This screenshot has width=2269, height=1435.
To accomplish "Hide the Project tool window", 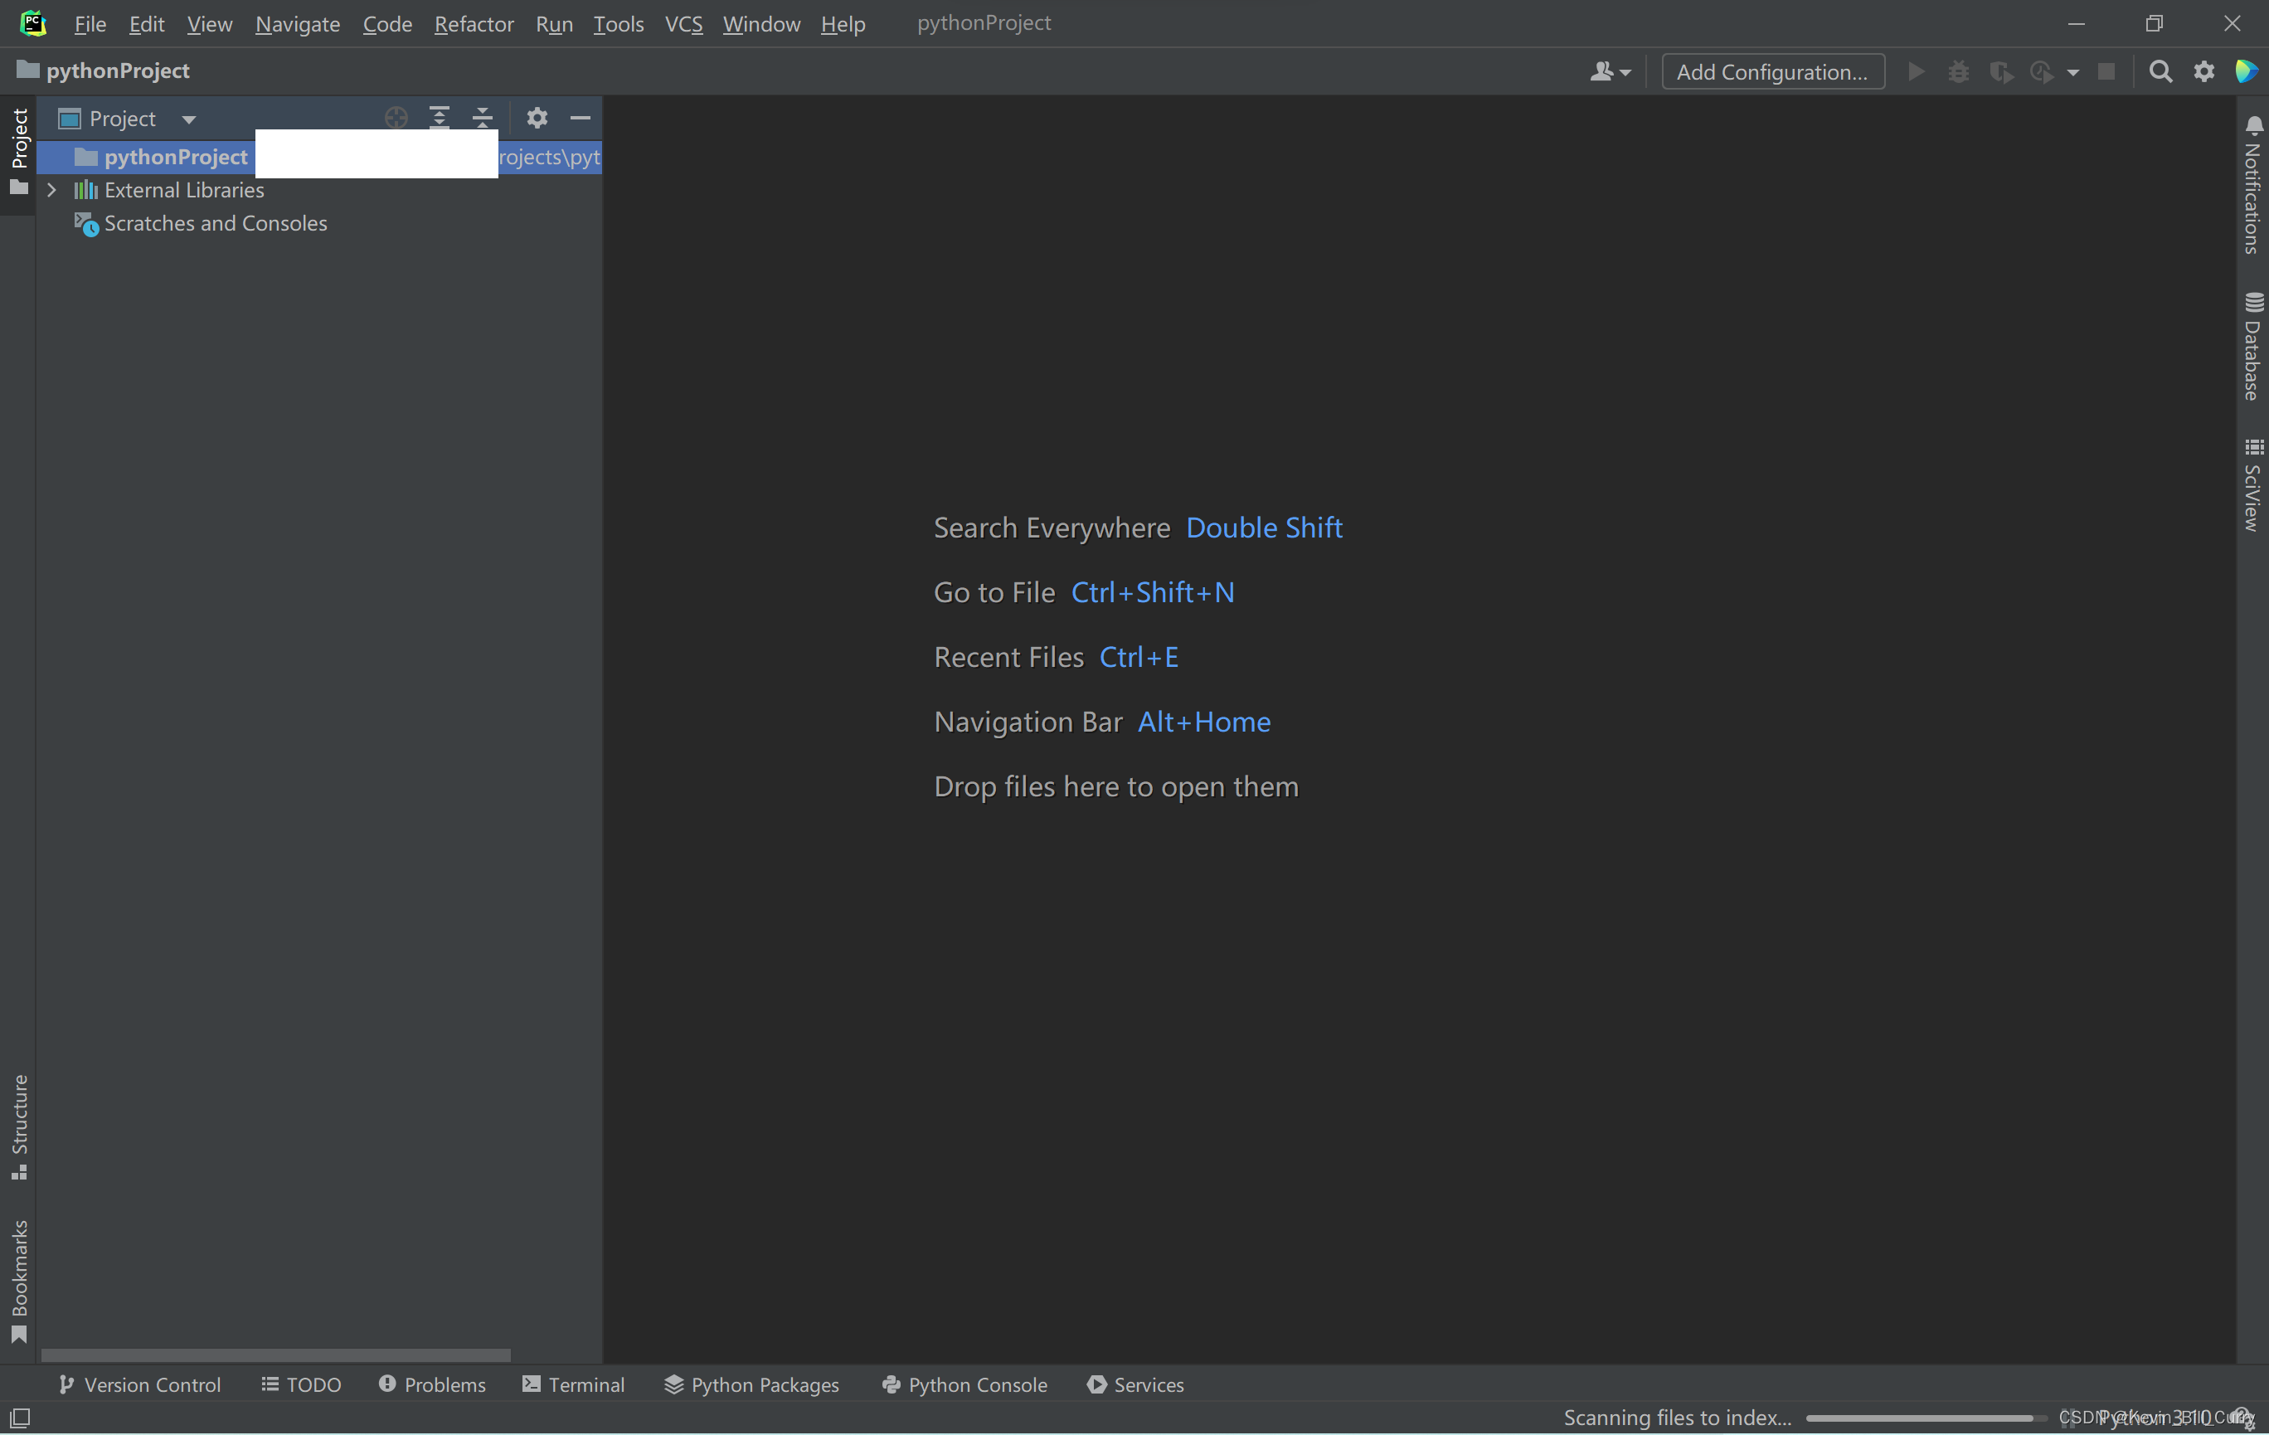I will coord(581,118).
